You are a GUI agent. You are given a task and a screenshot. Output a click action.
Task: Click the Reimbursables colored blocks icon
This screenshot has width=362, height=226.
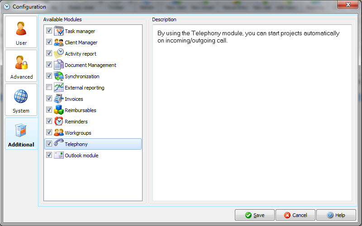pyautogui.click(x=59, y=110)
